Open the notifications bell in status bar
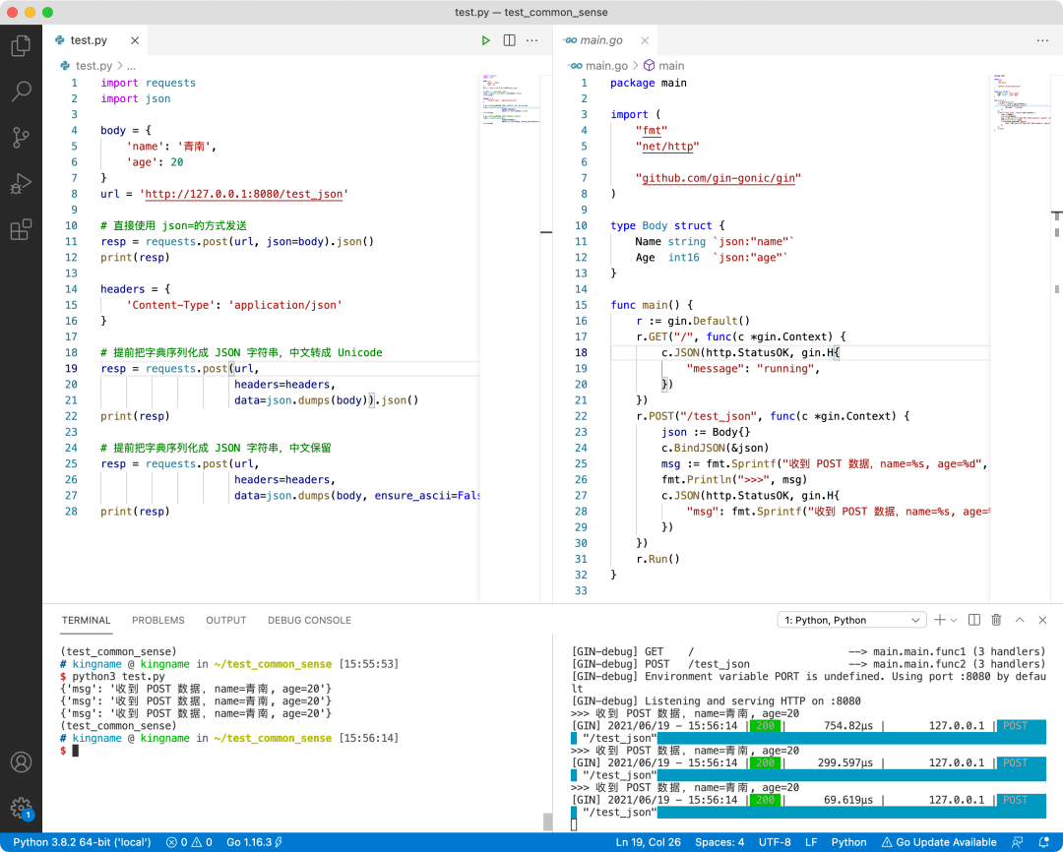The image size is (1063, 852). coord(1044,842)
